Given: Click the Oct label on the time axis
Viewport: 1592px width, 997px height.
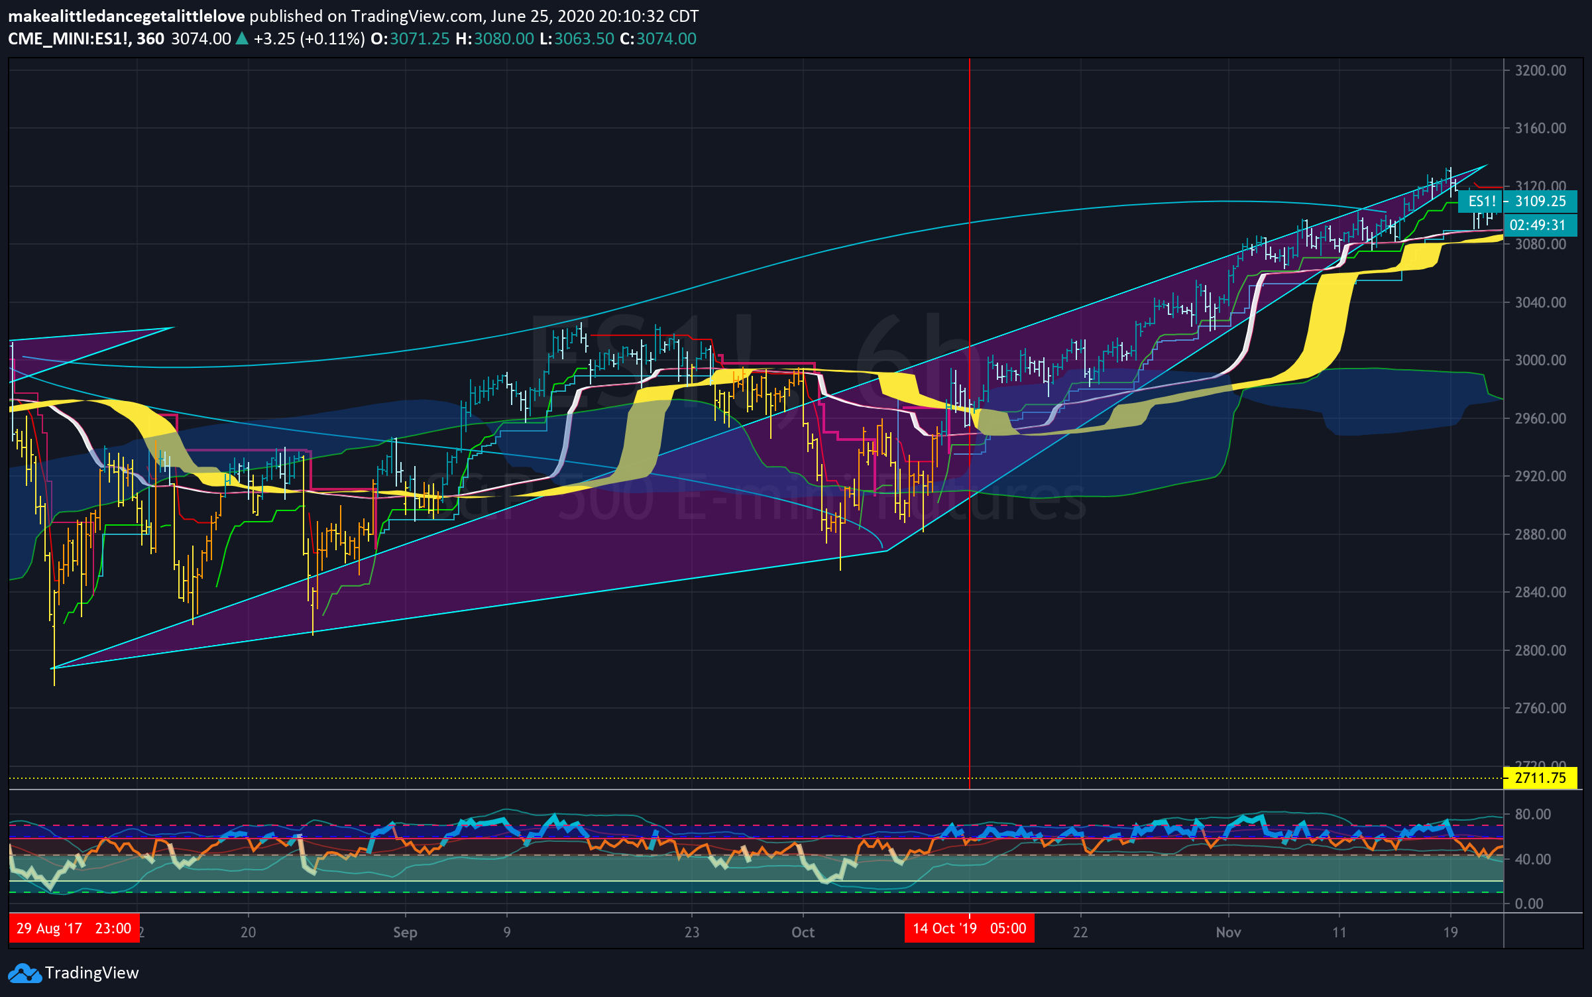Looking at the screenshot, I should click(803, 932).
